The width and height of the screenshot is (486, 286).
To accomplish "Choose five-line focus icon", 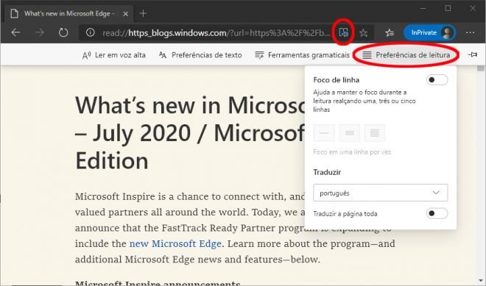I will (x=375, y=133).
